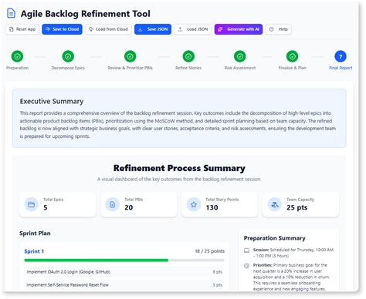
Task: Click Review & Prioritize PBIs label
Action: click(x=130, y=68)
